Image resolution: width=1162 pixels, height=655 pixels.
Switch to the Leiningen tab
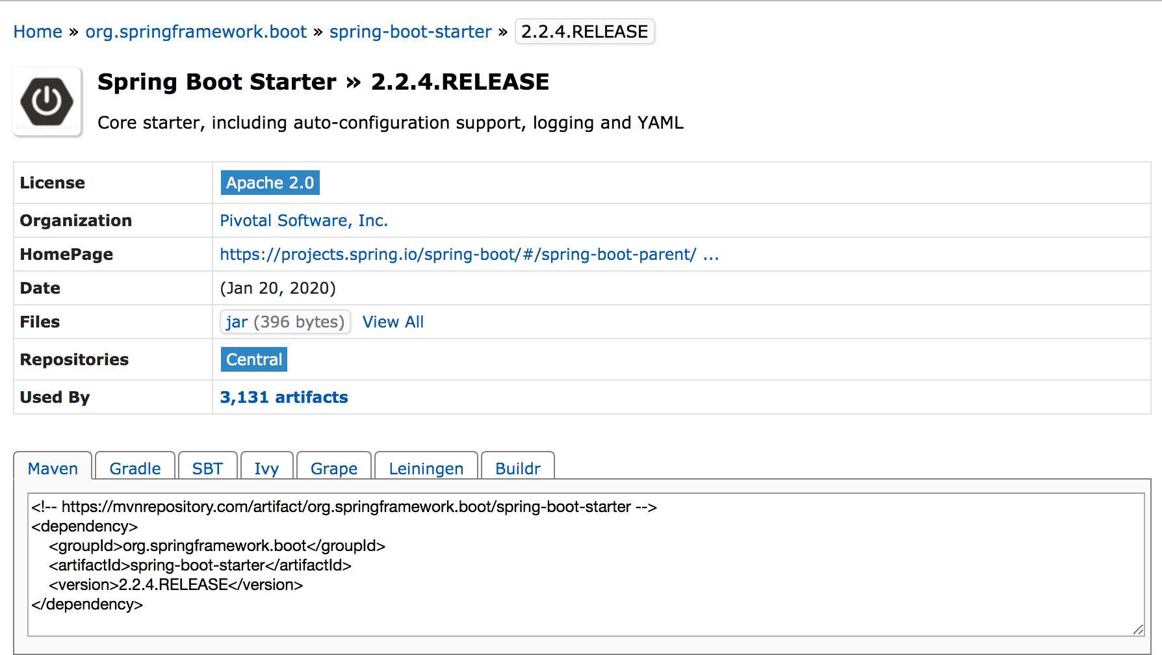pos(426,468)
